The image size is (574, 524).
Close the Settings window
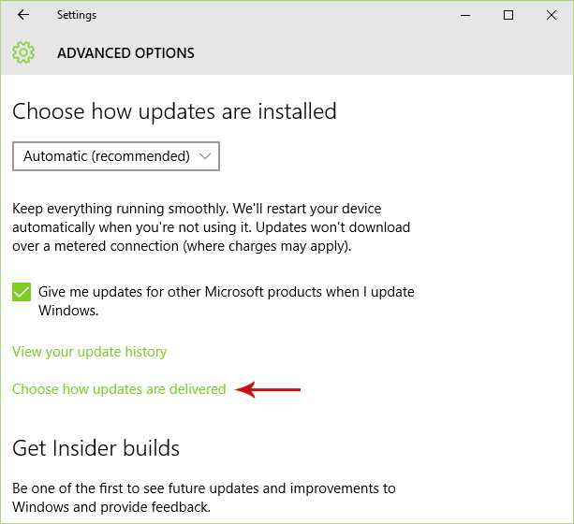point(551,15)
